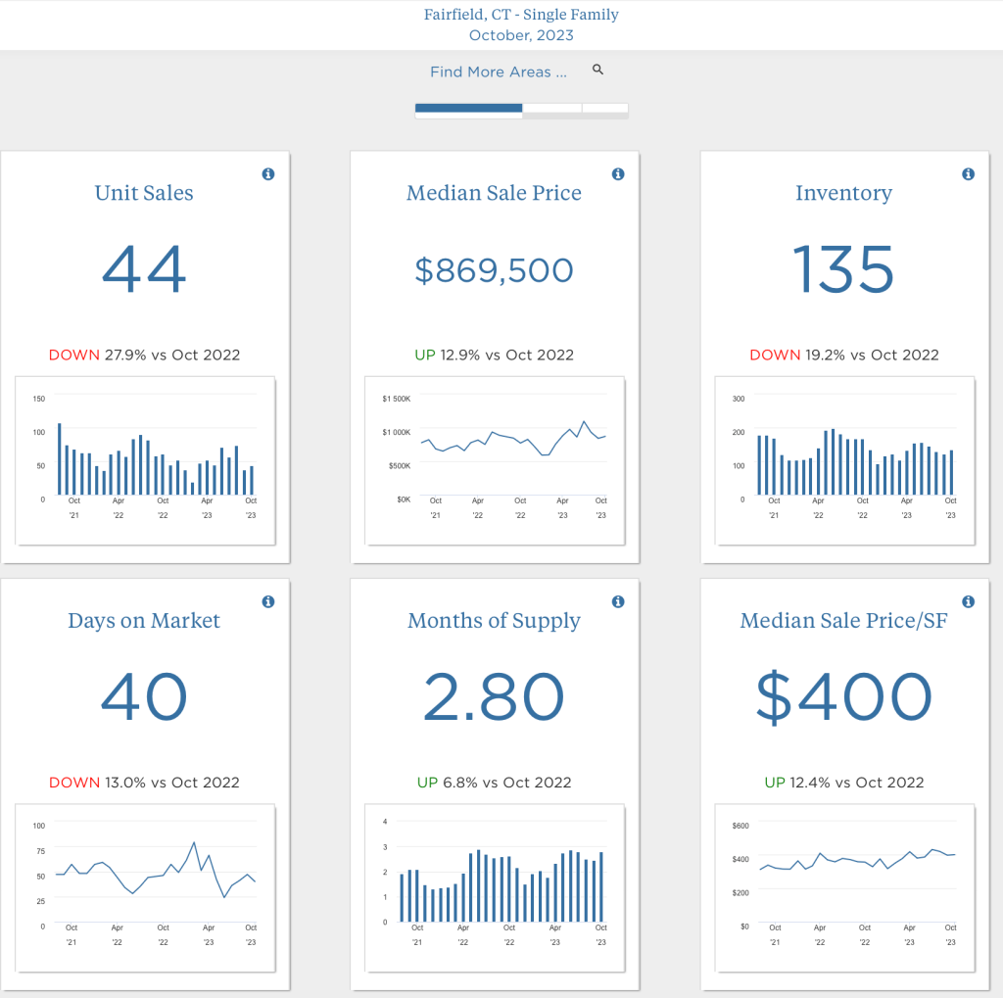Click the Fairfield, CT - Single Family title
This screenshot has height=998, width=1003.
pyautogui.click(x=521, y=15)
